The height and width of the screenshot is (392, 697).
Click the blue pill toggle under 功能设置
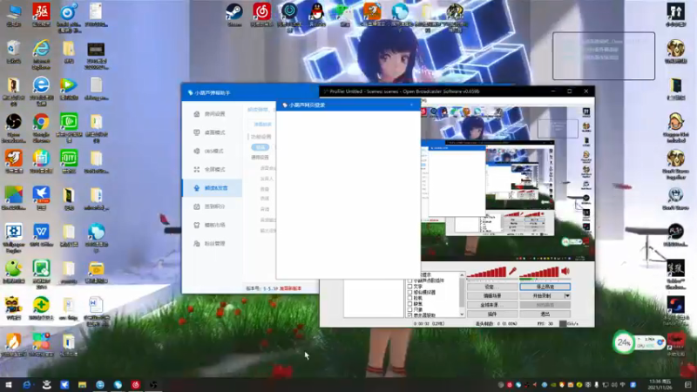(x=260, y=147)
